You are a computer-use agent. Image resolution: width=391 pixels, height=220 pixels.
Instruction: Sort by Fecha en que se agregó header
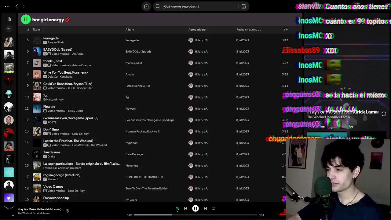coord(249,30)
